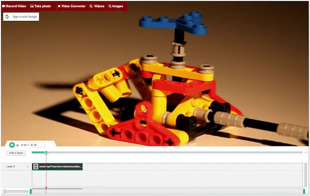This screenshot has height=196, width=310.
Task: Click the left green range handle
Action: tap(30, 191)
